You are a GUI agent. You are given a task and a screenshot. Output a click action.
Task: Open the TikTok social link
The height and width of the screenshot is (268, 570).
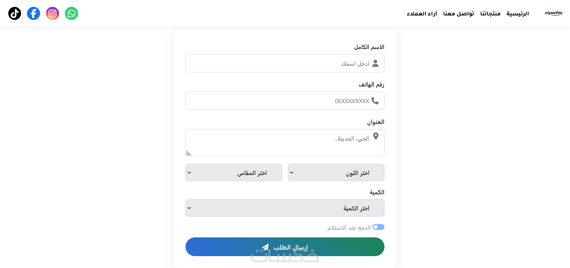pos(15,13)
